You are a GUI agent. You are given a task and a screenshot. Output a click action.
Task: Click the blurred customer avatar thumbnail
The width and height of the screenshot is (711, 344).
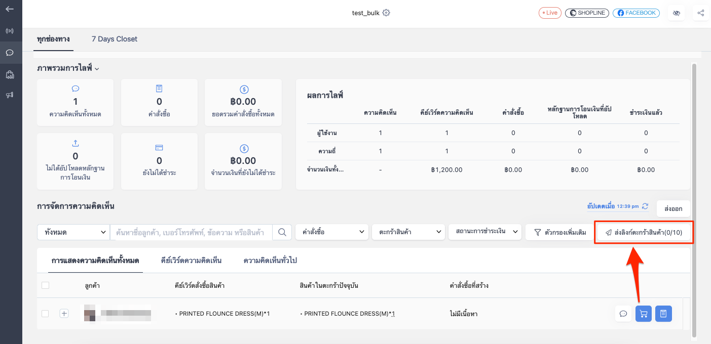90,314
